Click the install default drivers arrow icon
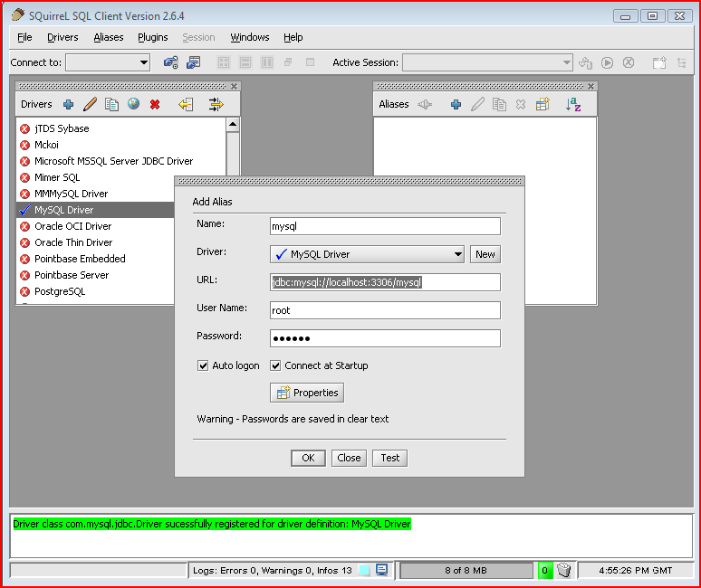Image resolution: width=701 pixels, height=588 pixels. 186,104
